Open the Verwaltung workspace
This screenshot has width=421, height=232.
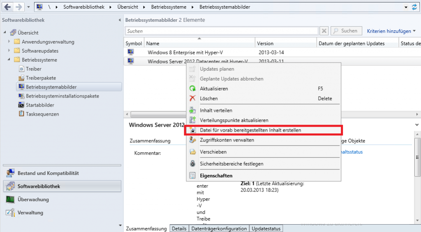click(30, 213)
